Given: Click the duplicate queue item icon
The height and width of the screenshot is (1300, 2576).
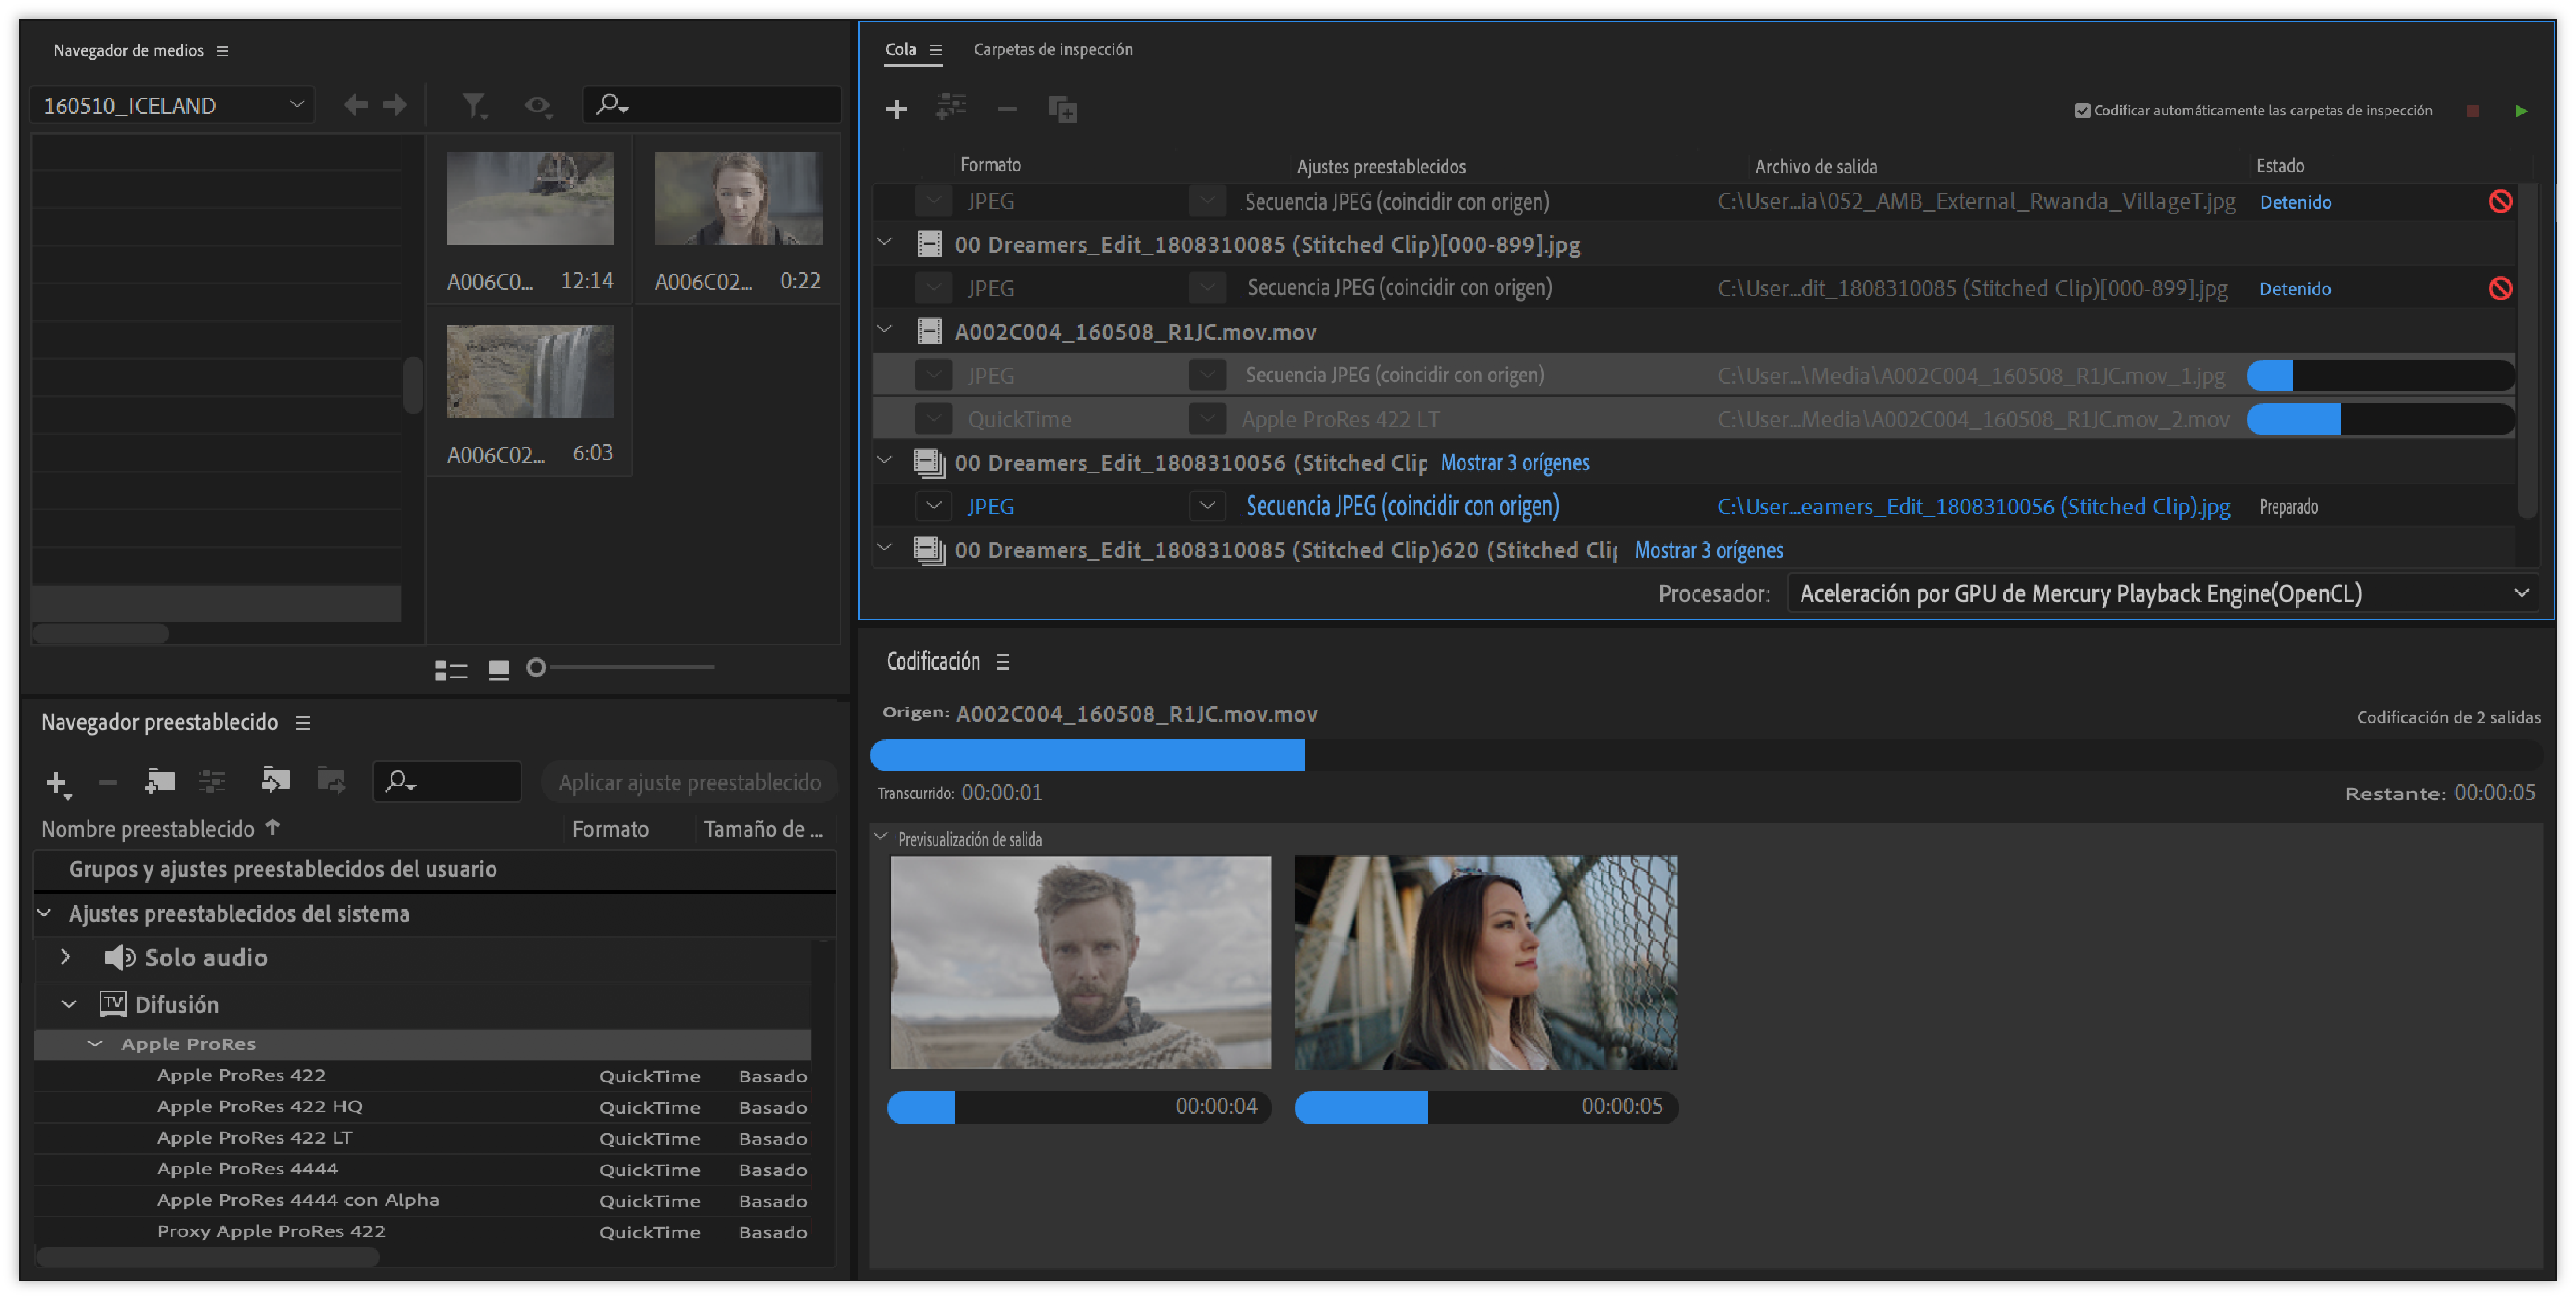Looking at the screenshot, I should [x=1061, y=109].
